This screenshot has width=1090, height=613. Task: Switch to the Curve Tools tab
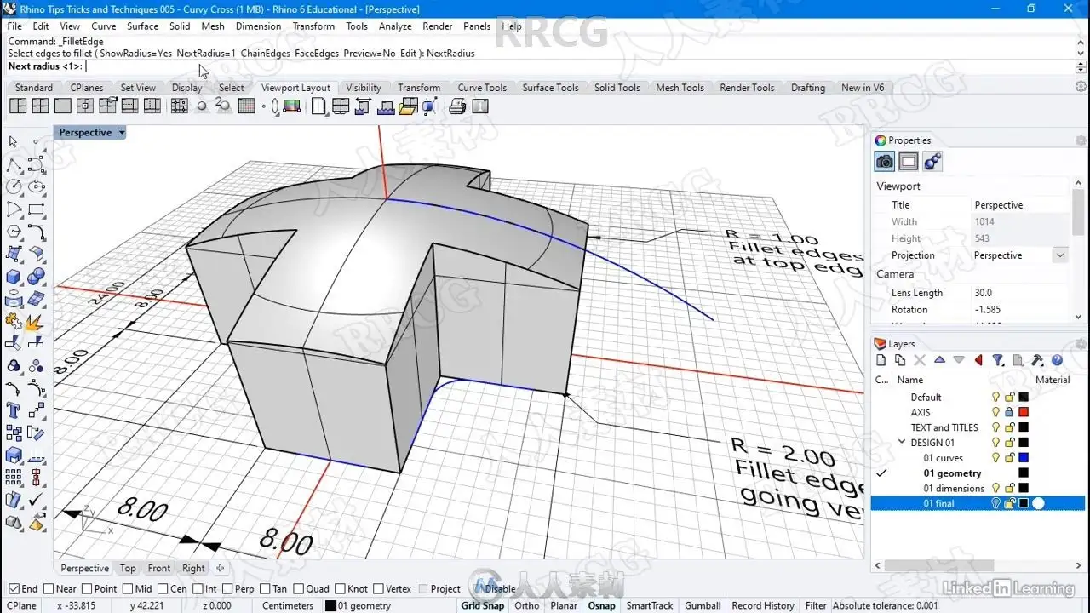(482, 88)
